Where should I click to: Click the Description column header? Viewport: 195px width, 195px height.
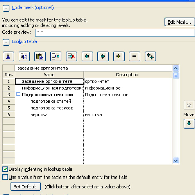128,75
